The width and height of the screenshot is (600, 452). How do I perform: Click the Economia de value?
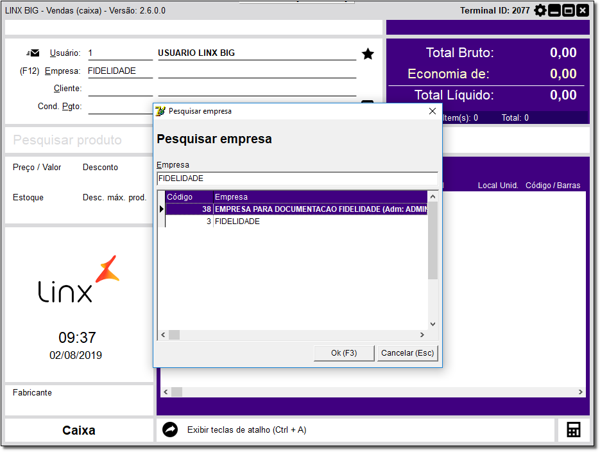coord(563,73)
